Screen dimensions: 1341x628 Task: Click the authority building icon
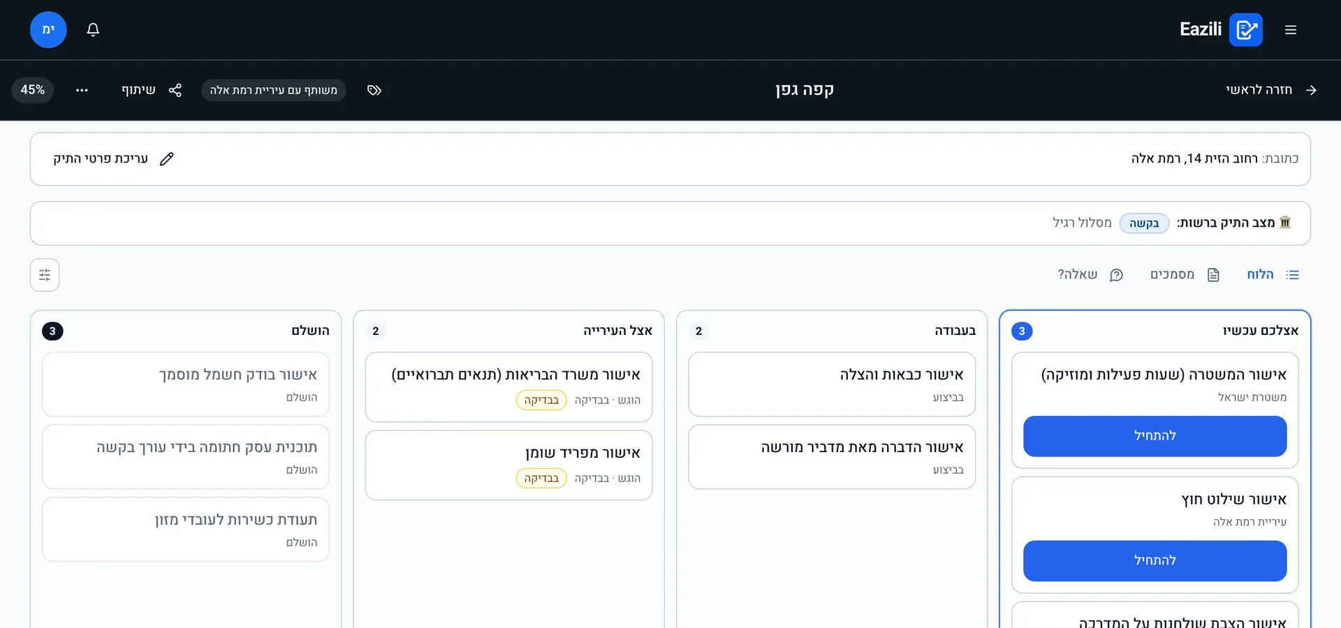tap(1285, 223)
